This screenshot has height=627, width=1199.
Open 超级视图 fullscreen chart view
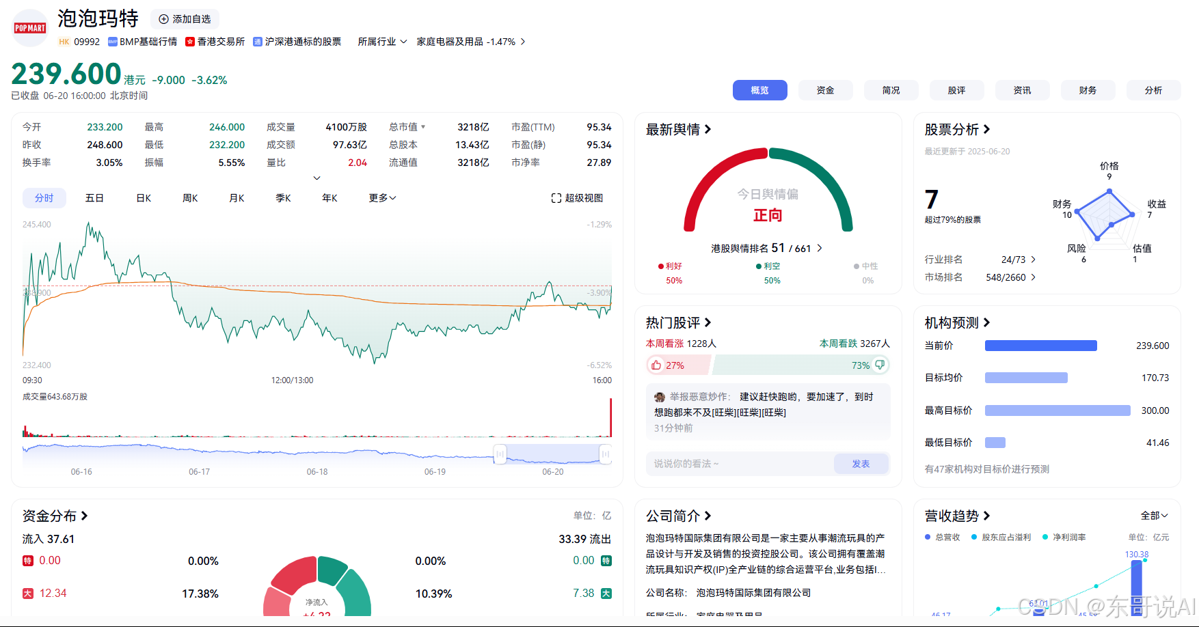click(577, 198)
